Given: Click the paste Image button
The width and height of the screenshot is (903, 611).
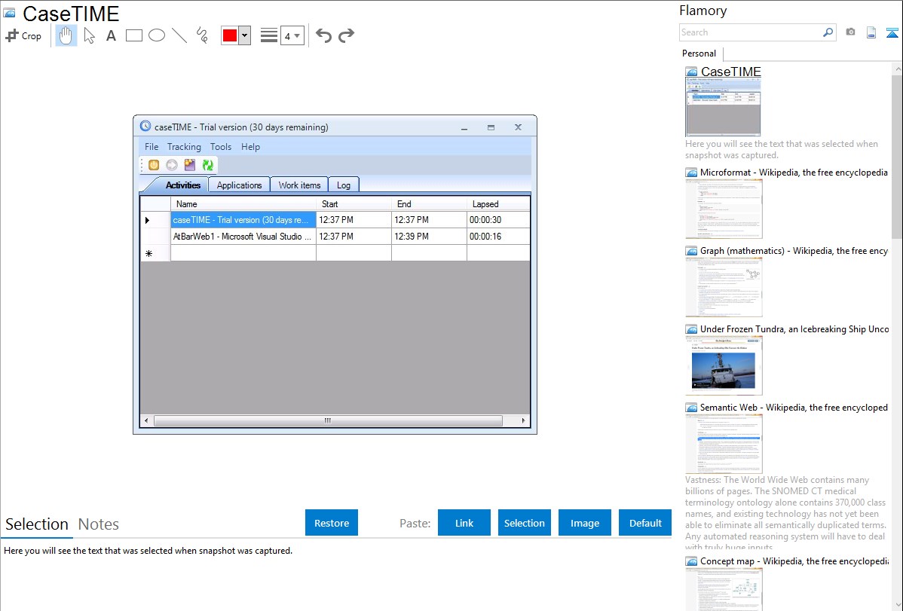Looking at the screenshot, I should (x=584, y=523).
